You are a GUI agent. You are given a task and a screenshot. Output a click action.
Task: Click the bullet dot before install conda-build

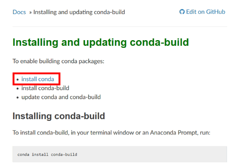[x=17, y=88]
